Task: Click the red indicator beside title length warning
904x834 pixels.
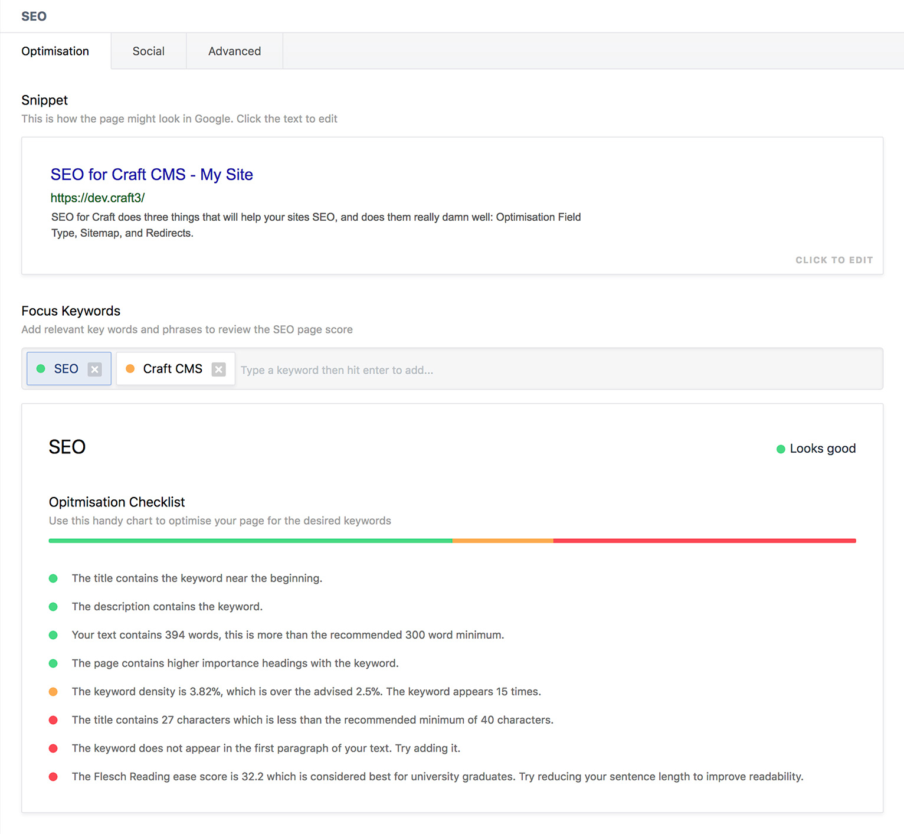Action: pos(54,719)
